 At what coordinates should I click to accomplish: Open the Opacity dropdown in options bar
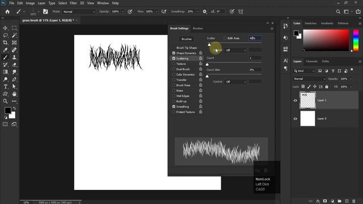(x=123, y=11)
